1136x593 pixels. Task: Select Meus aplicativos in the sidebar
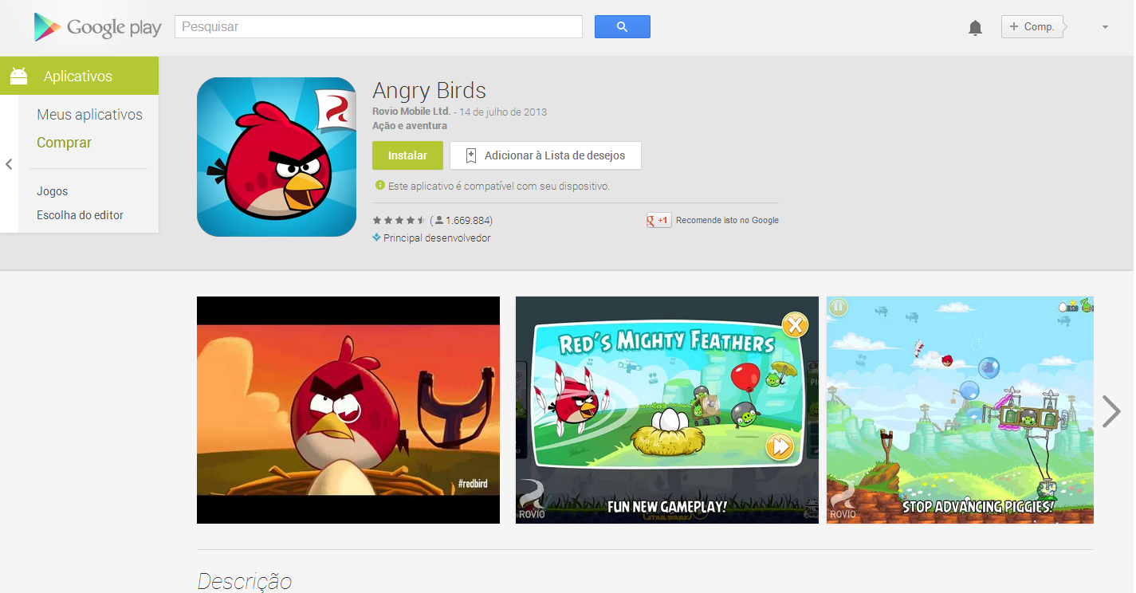tap(89, 115)
